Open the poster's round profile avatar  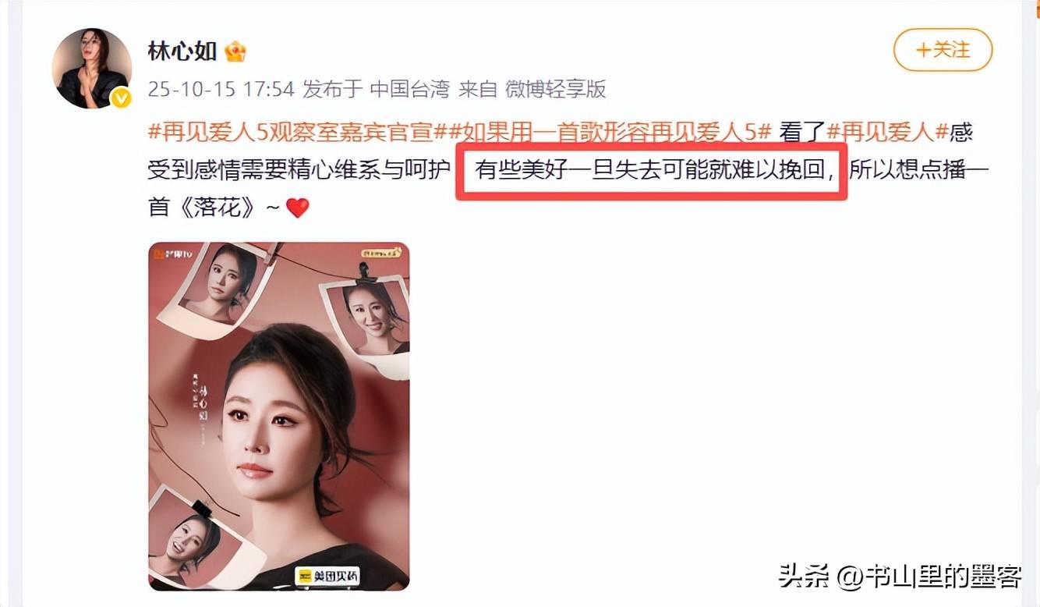[91, 69]
